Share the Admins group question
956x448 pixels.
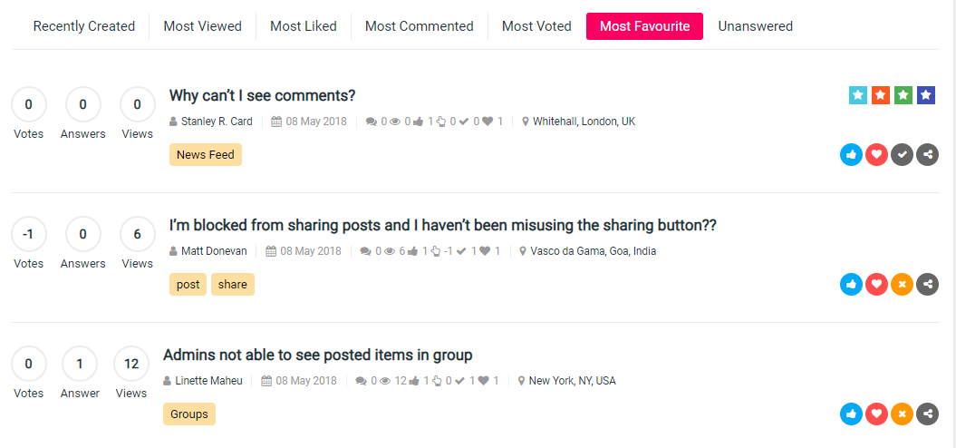coord(927,414)
